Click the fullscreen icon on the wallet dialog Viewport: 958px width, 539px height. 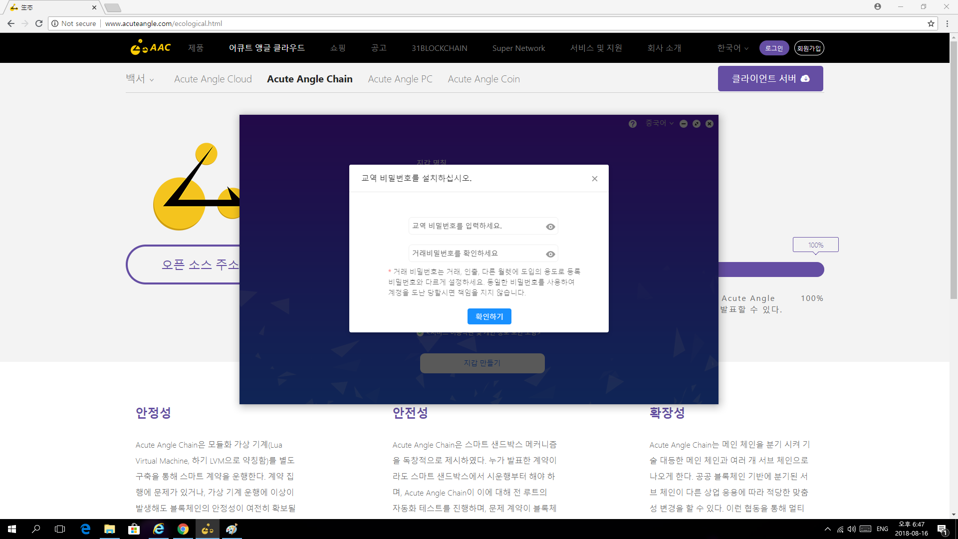[x=697, y=123]
